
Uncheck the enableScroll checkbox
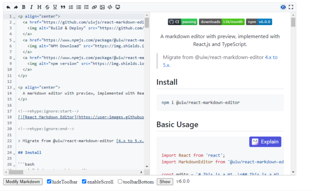click(84, 181)
